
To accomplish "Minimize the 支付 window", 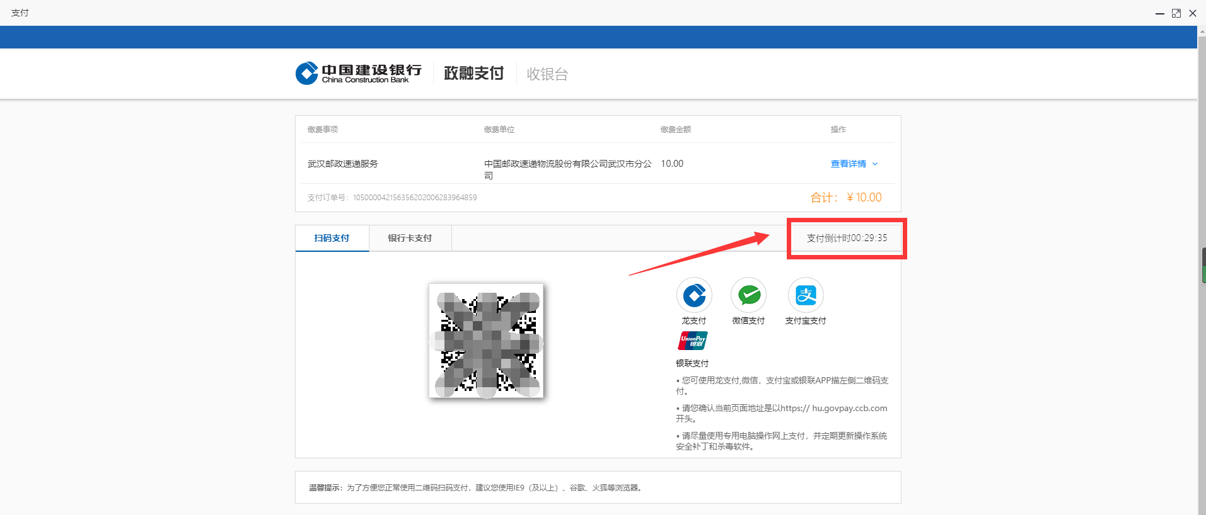I will click(1159, 13).
